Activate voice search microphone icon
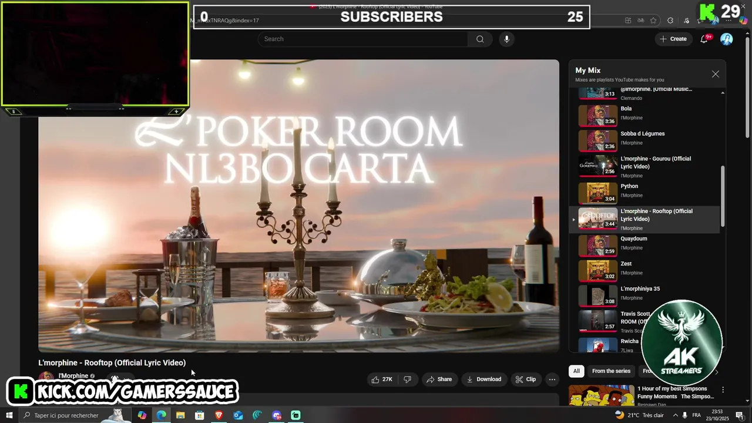752x423 pixels. [x=506, y=39]
